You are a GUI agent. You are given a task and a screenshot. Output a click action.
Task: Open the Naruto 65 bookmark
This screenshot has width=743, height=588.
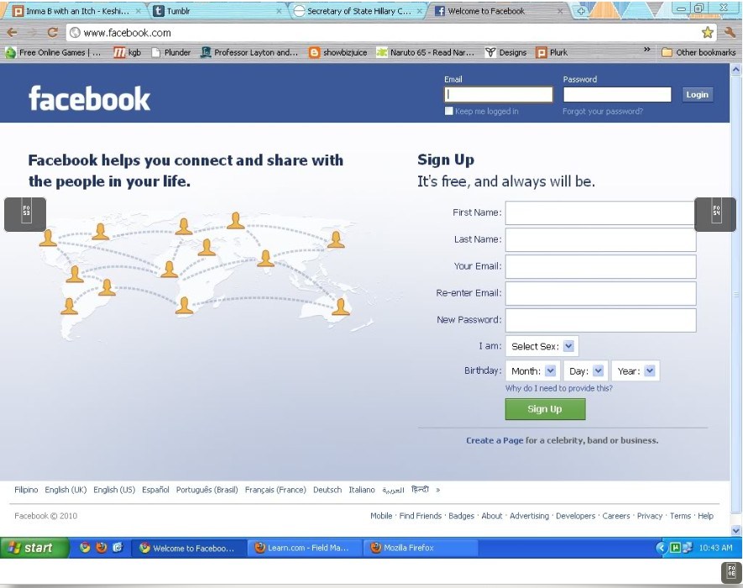point(425,53)
